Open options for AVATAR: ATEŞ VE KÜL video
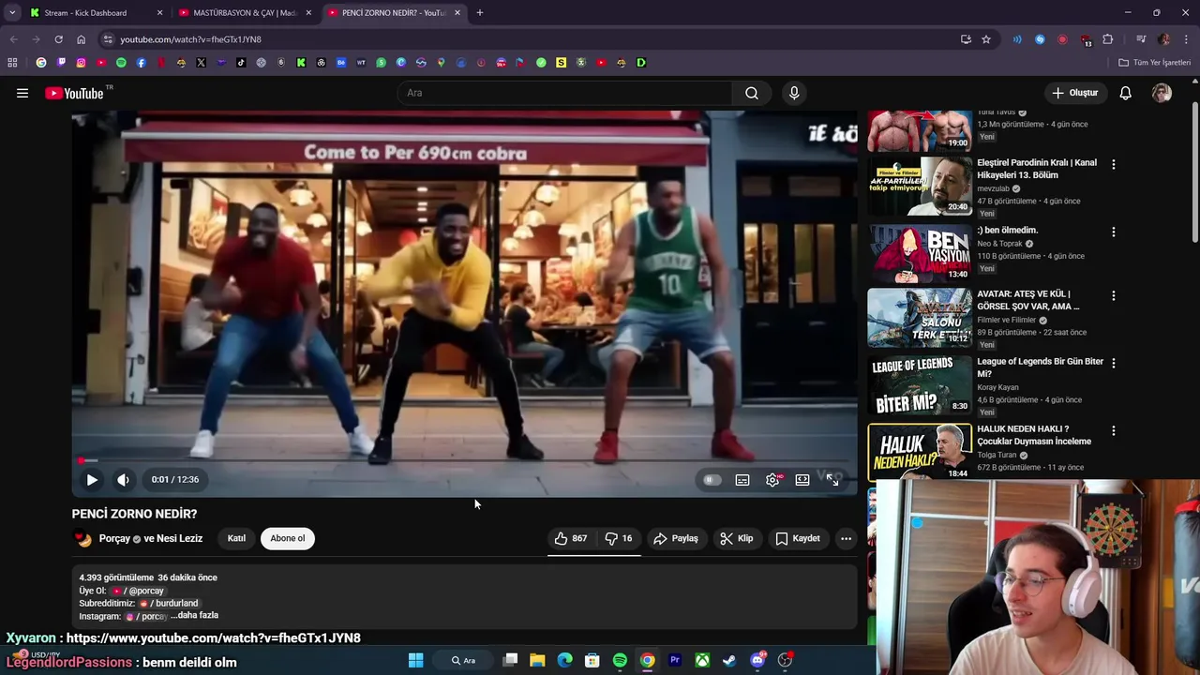 (1113, 295)
